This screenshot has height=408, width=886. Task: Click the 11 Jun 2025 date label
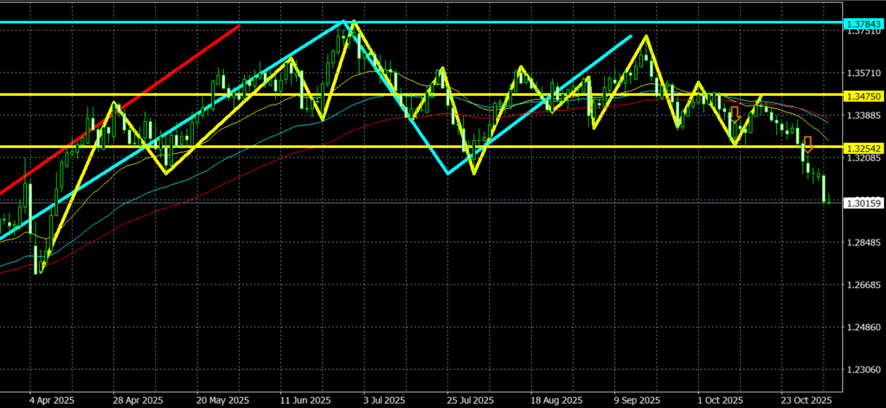[x=307, y=400]
